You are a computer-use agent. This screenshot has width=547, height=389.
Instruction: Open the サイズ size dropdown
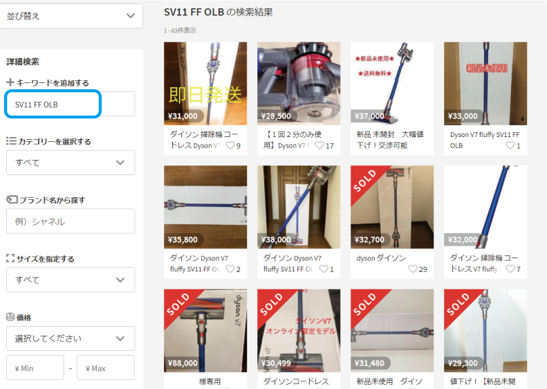(x=71, y=280)
